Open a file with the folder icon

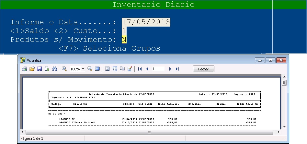point(32,69)
